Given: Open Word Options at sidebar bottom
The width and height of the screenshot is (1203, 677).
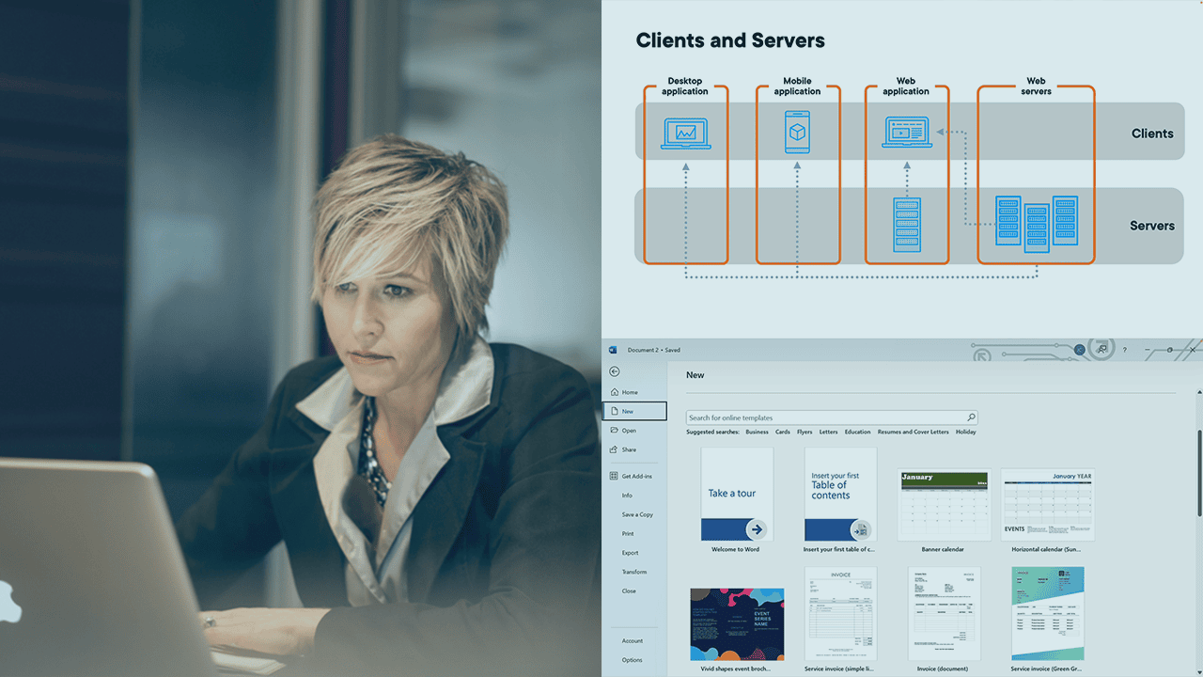Looking at the screenshot, I should [x=632, y=660].
